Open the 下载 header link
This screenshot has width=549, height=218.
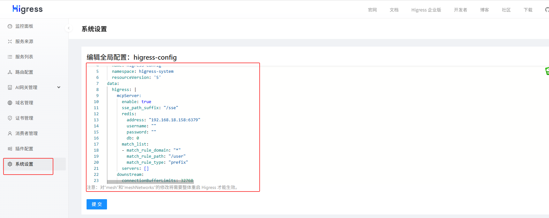[x=528, y=10]
